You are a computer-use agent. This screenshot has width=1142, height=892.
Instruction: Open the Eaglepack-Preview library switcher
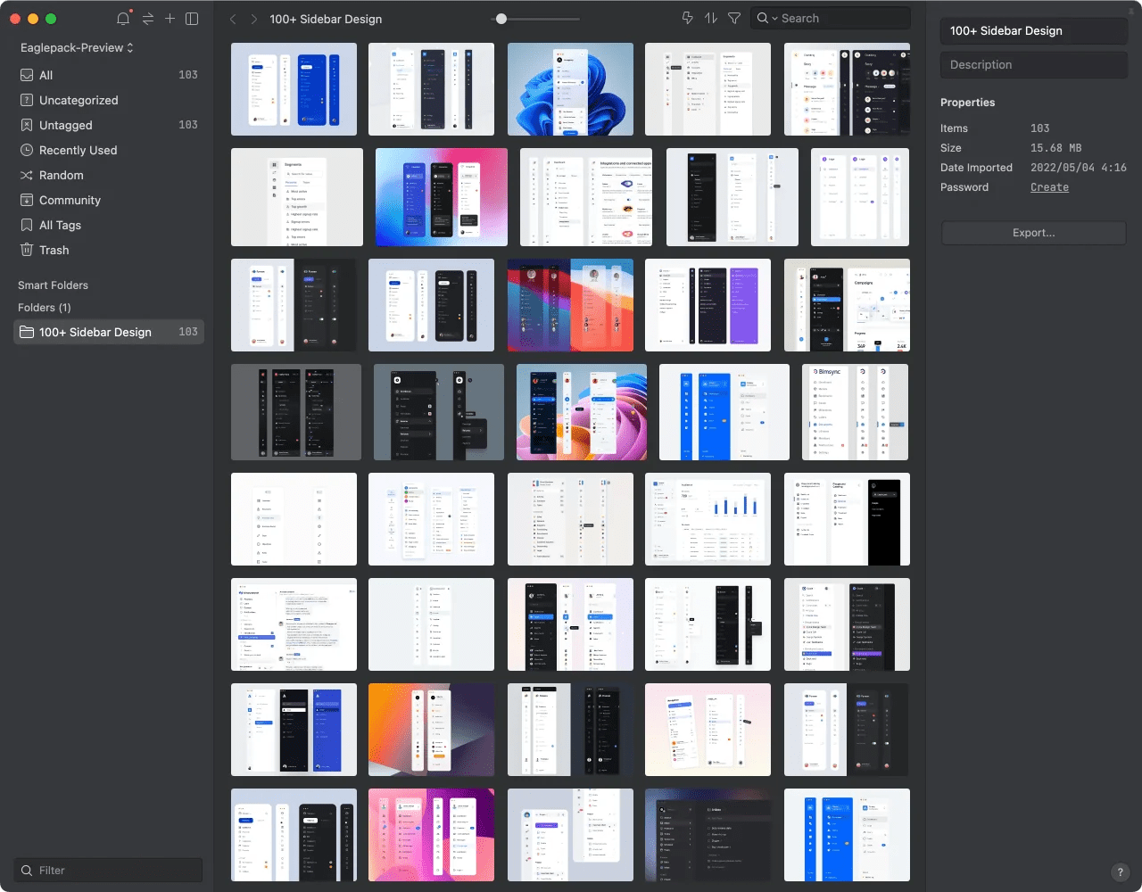click(77, 47)
